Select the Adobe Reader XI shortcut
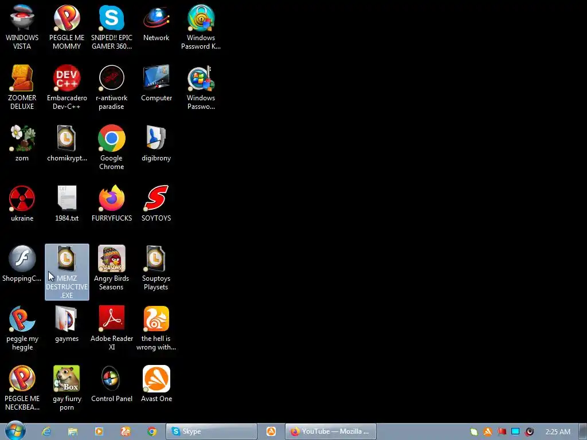 tap(112, 328)
